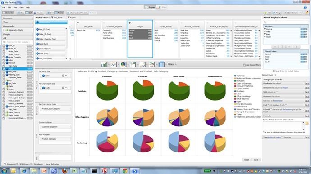Image resolution: width=311 pixels, height=174 pixels.
Task: Select the Keep Only radio option
Action: click(274, 71)
